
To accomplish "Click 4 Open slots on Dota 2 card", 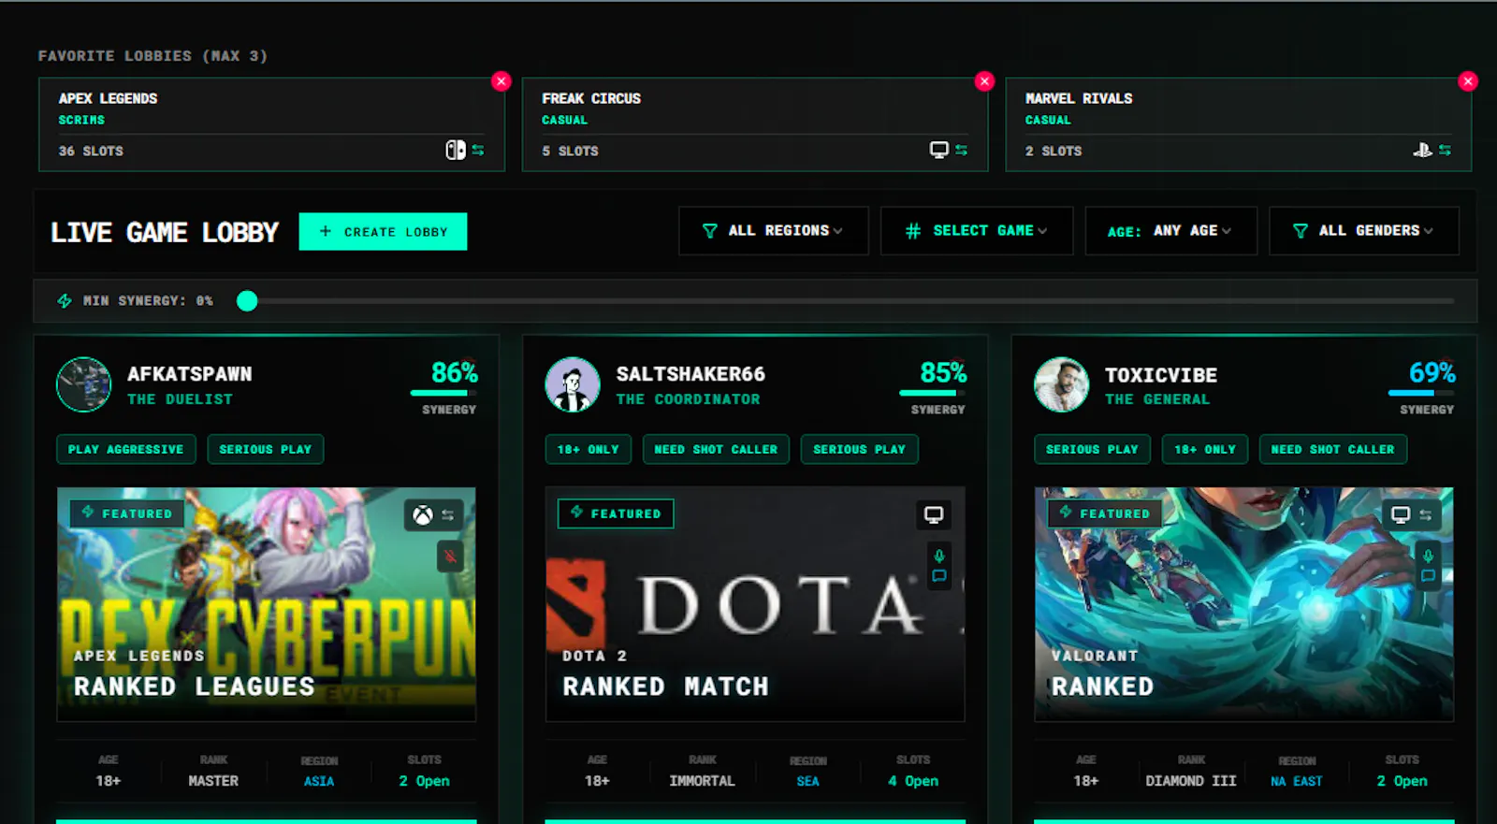I will (913, 781).
